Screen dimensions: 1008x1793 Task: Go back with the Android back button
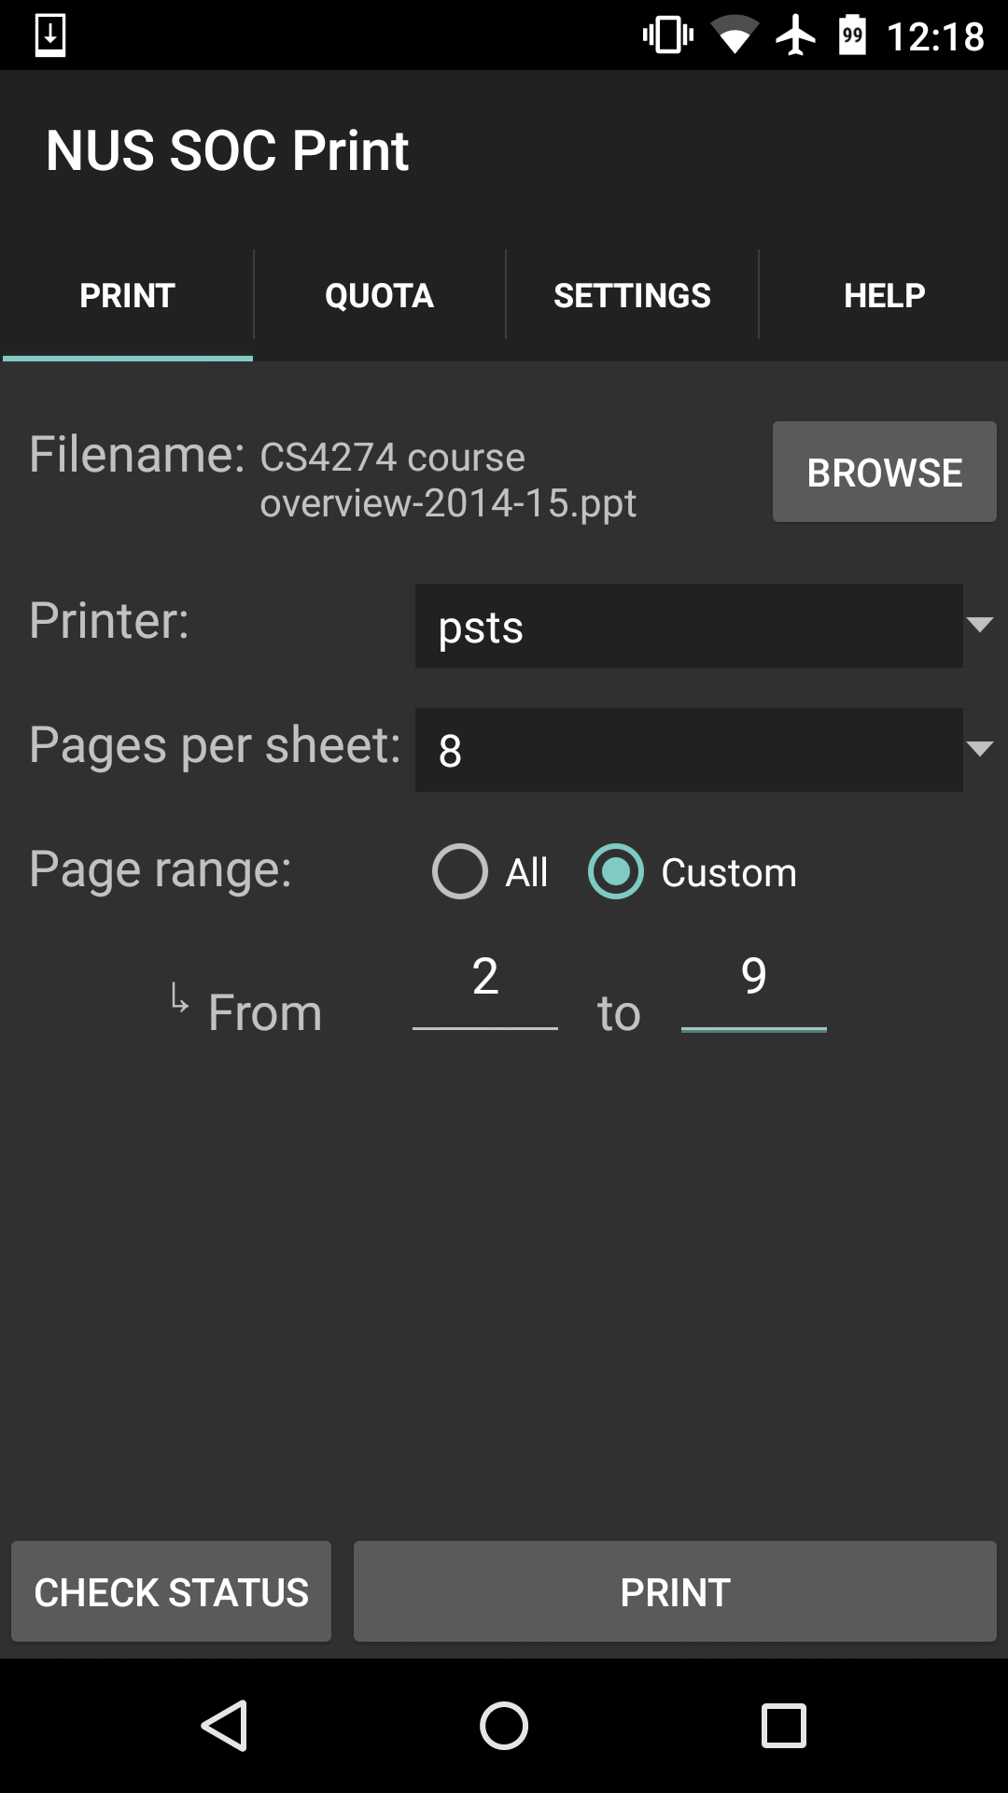(225, 1725)
